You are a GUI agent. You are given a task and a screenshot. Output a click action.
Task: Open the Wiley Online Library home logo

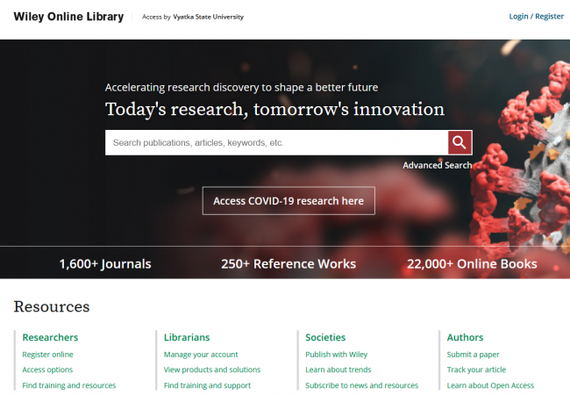click(x=68, y=17)
